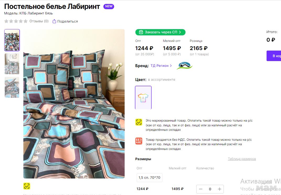The height and width of the screenshot is (195, 281).
Task: Open the ТД Регион brand link
Action: (x=161, y=66)
